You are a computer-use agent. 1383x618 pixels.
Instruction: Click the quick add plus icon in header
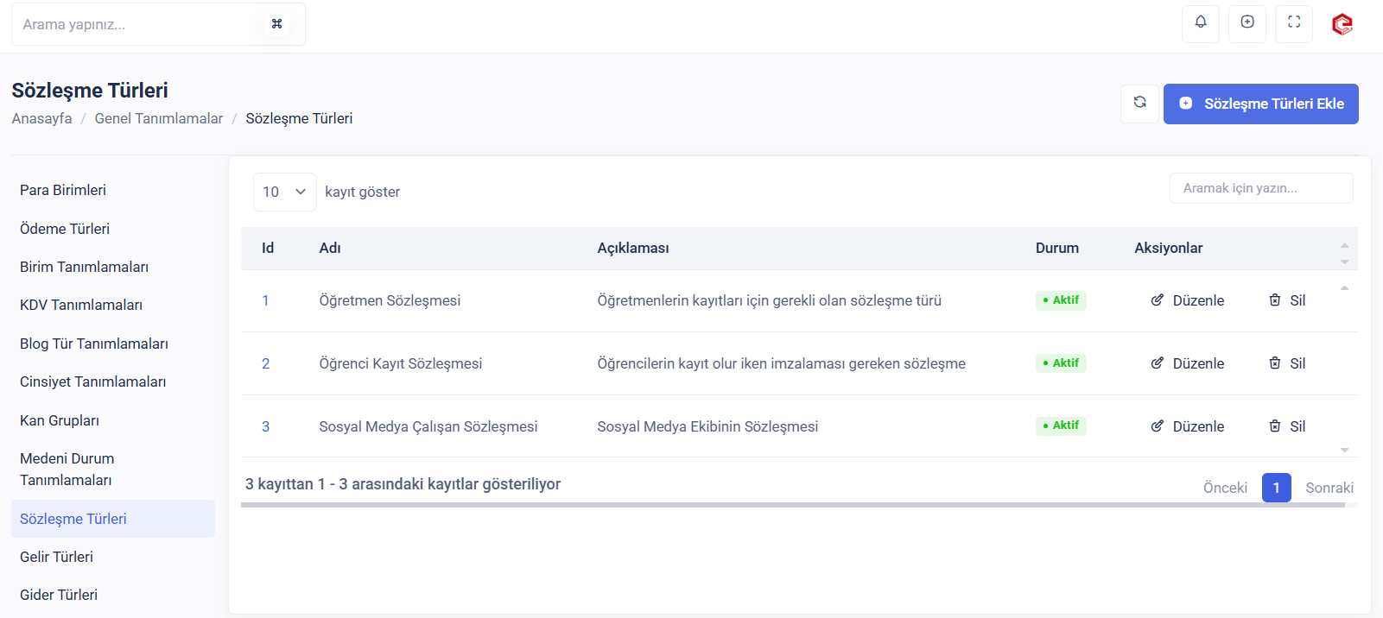click(x=1247, y=23)
